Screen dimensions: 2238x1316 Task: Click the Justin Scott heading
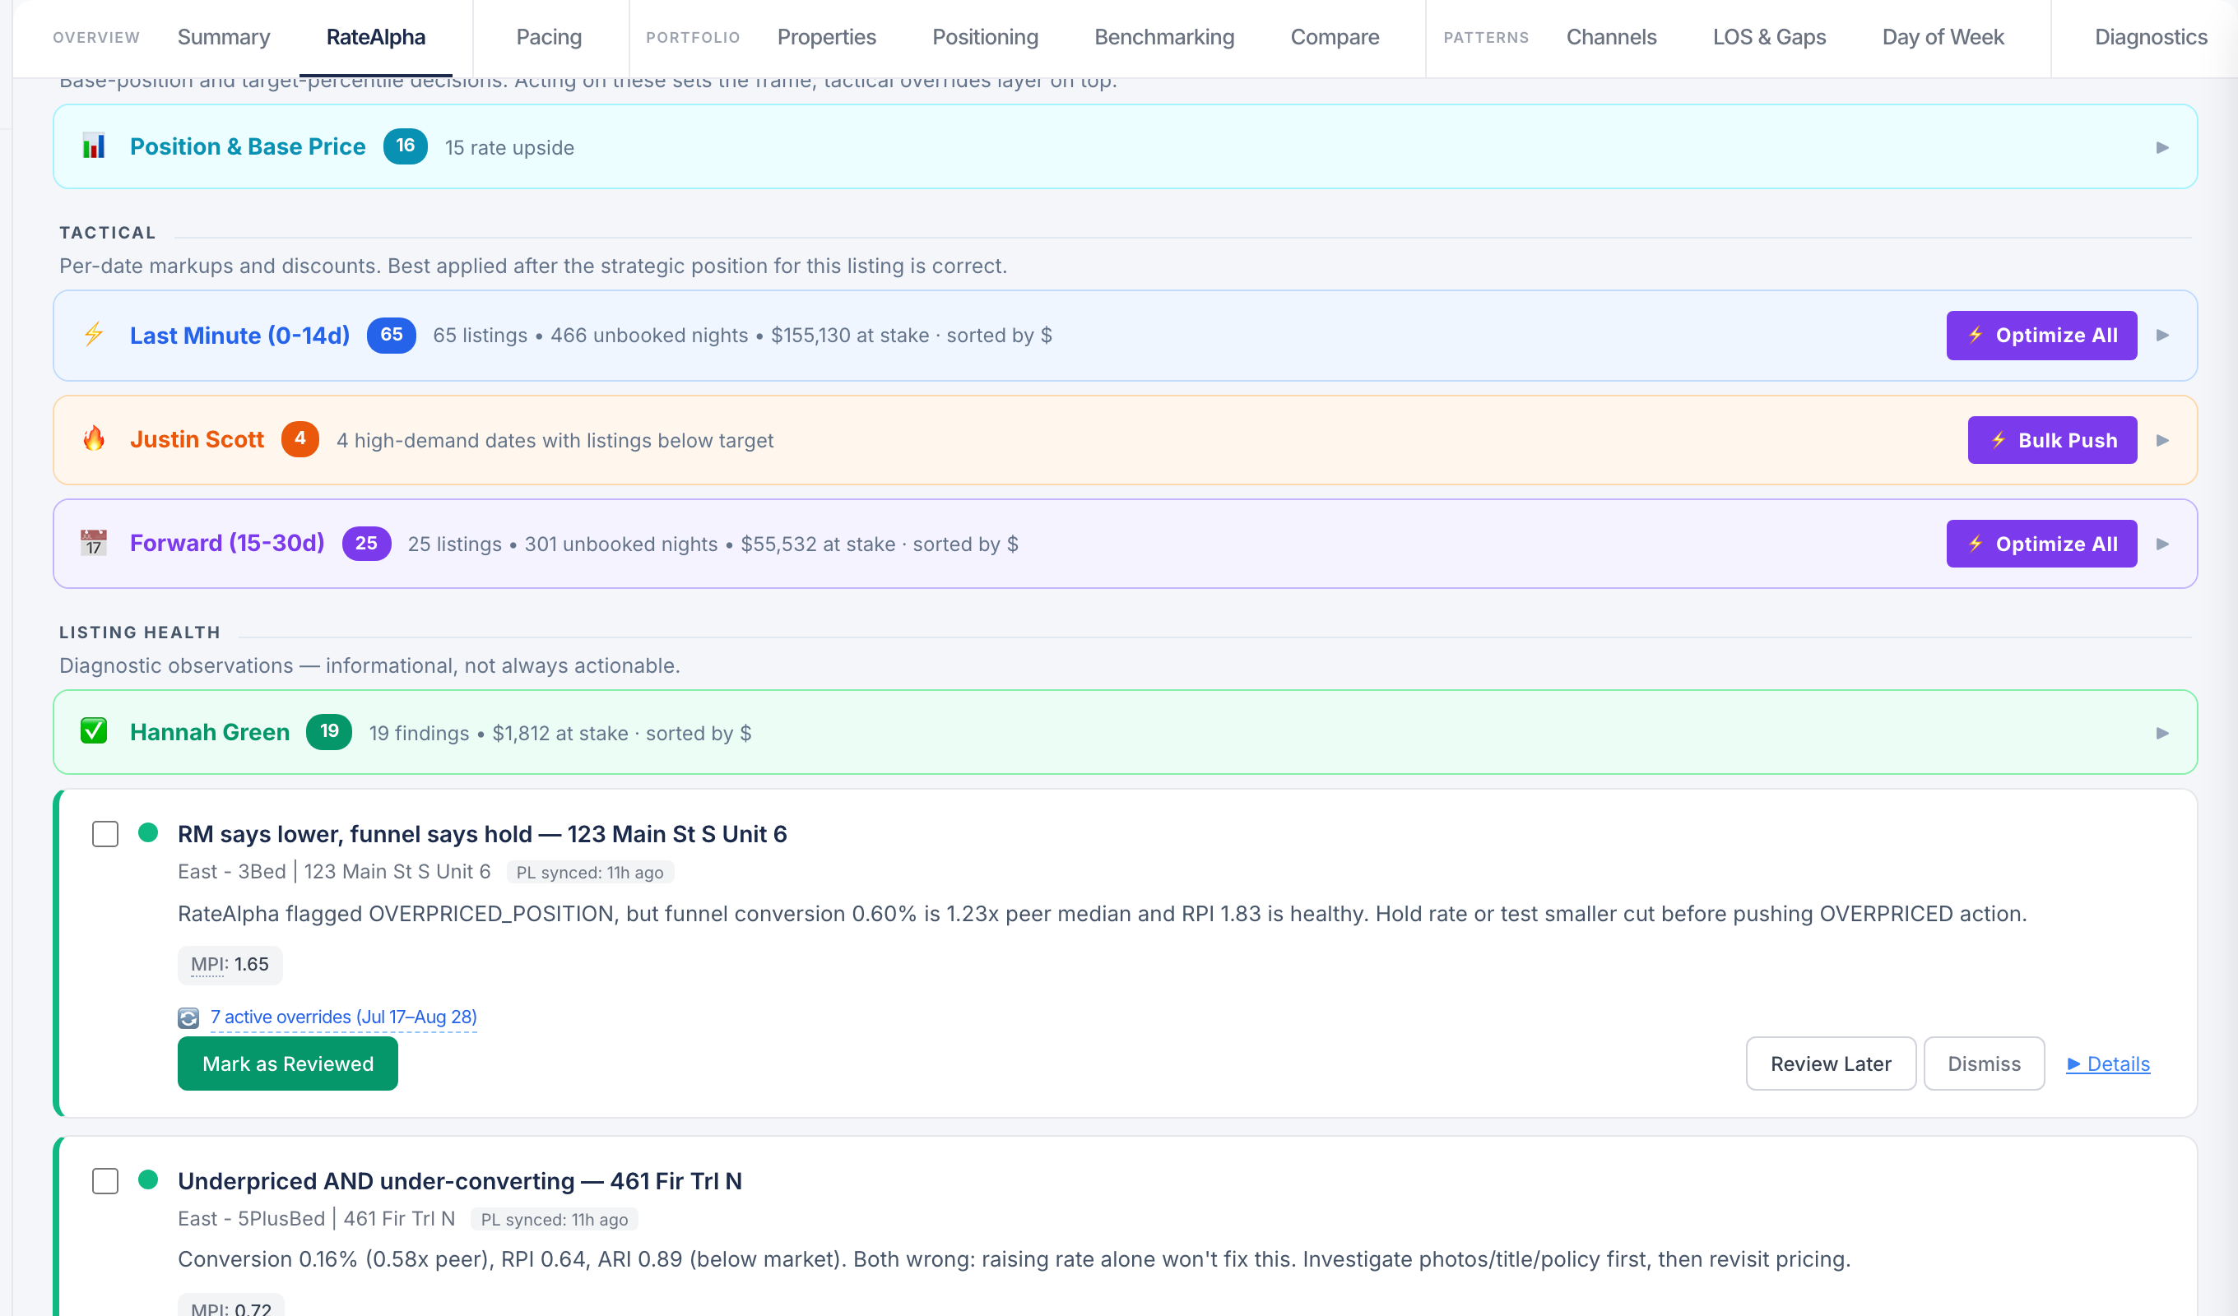tap(197, 438)
